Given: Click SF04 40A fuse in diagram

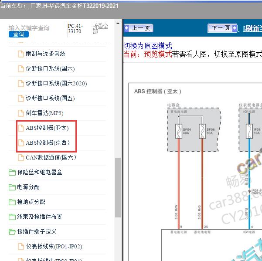Looking at the screenshot, I should tap(179, 131).
